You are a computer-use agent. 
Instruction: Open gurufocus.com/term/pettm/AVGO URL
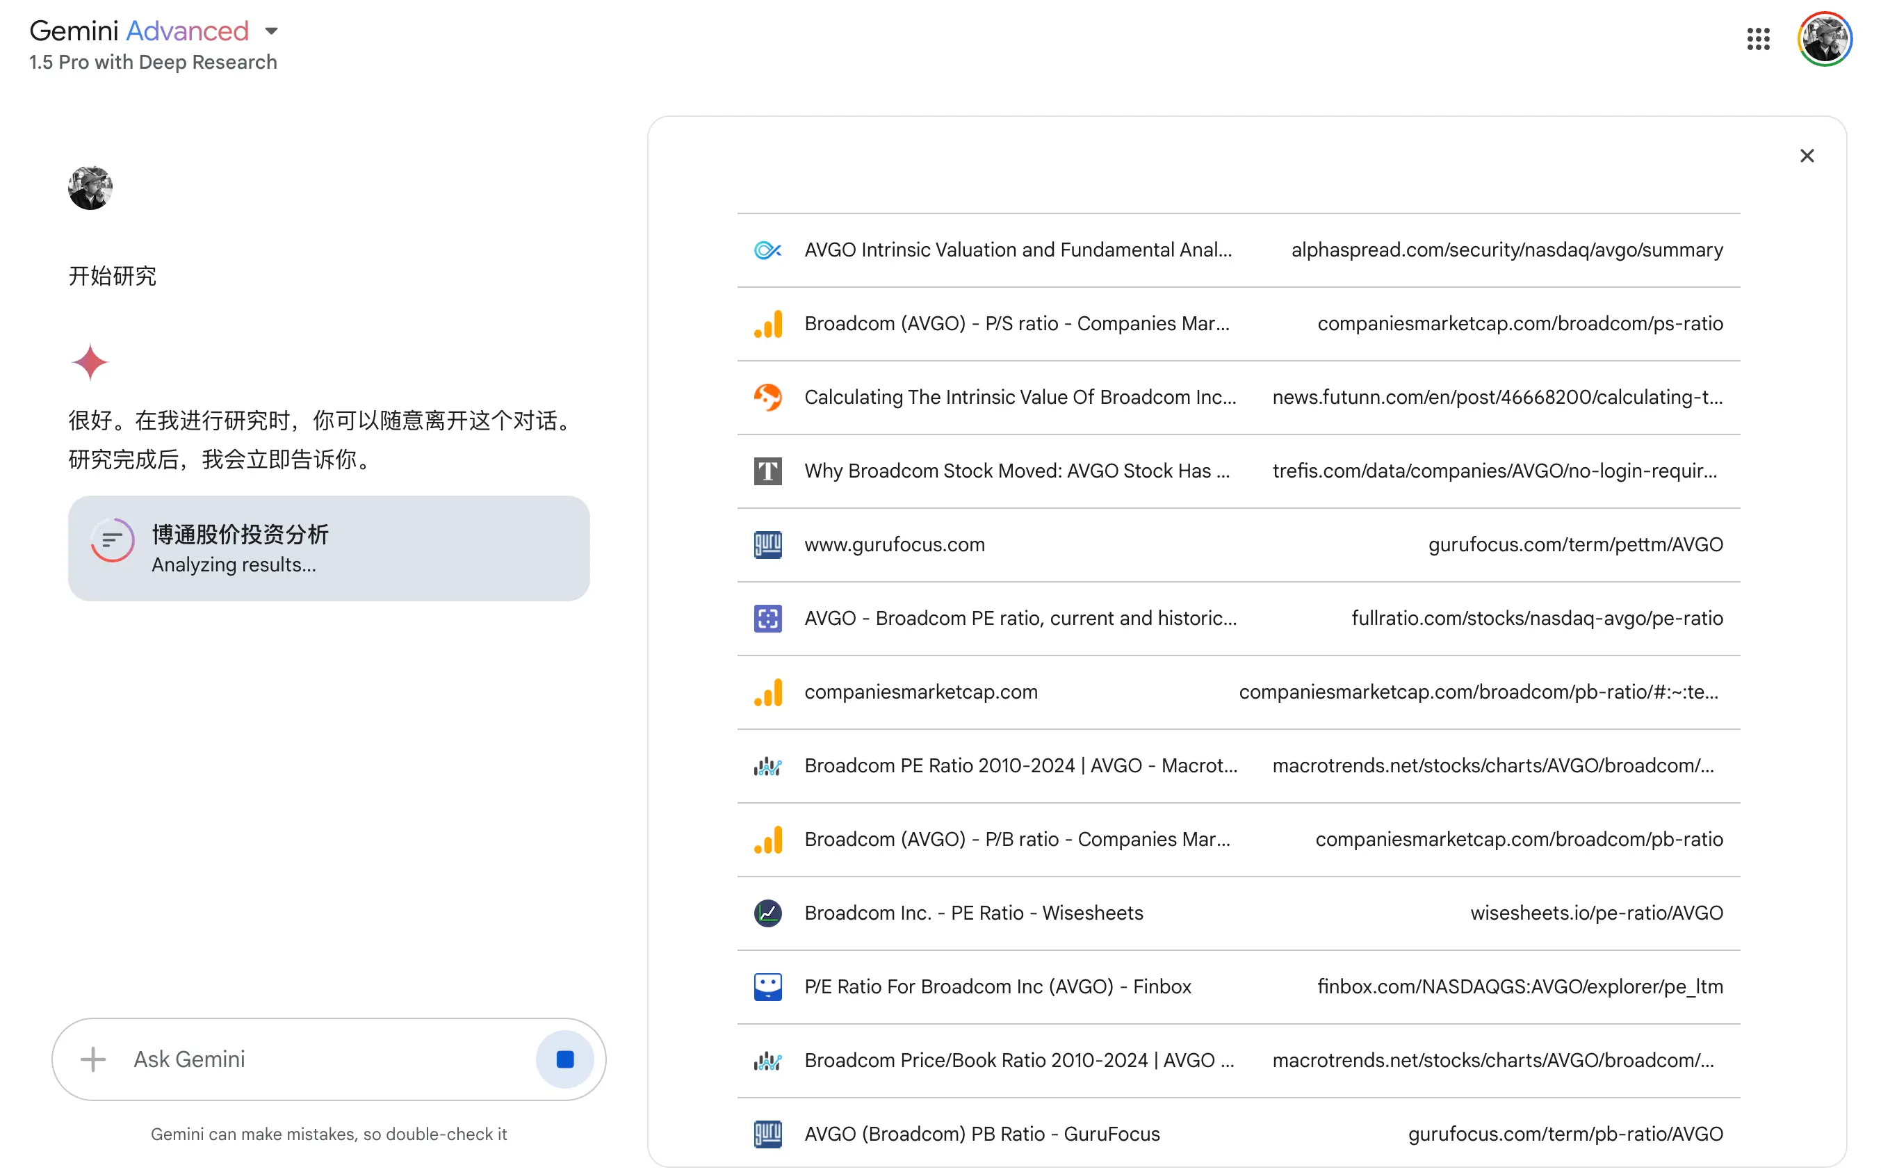pyautogui.click(x=1576, y=544)
